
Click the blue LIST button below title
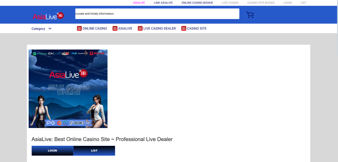pyautogui.click(x=94, y=151)
